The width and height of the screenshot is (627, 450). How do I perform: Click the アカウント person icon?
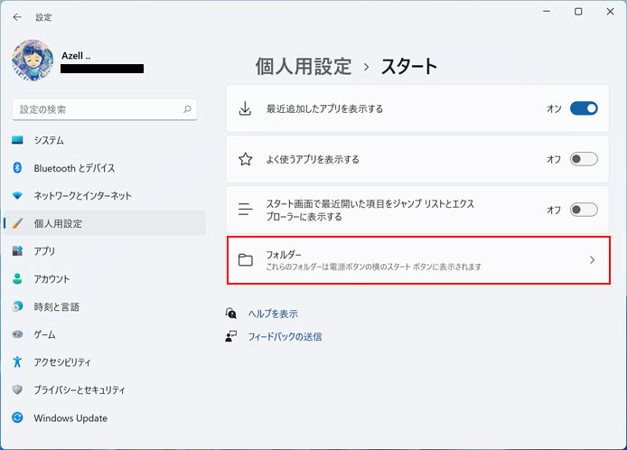point(17,279)
